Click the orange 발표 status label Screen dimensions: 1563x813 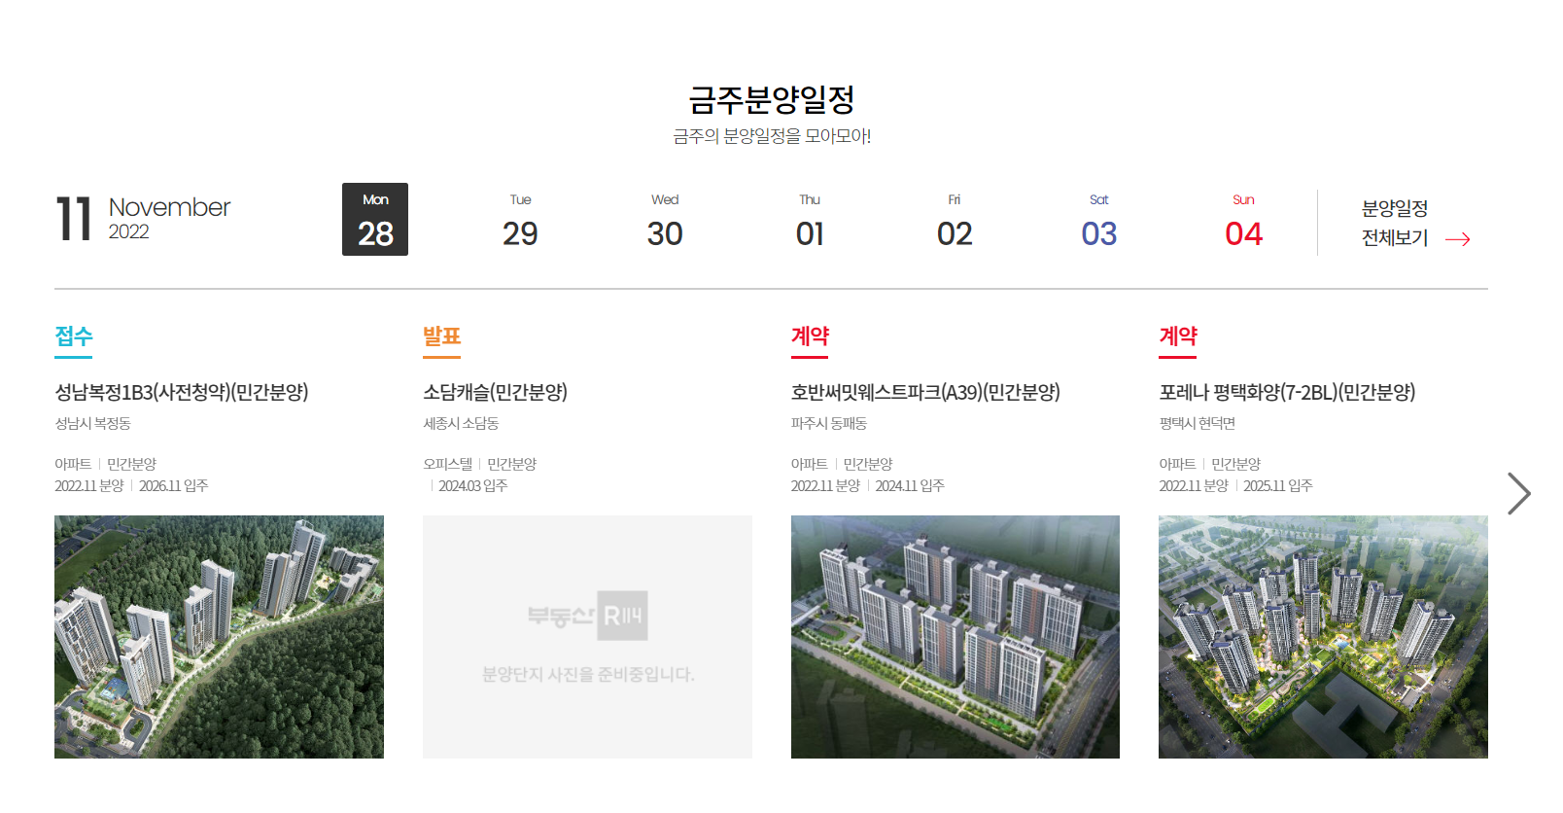pyautogui.click(x=441, y=336)
